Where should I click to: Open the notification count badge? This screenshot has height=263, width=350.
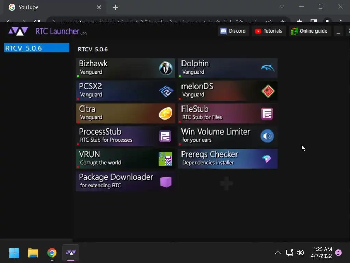(338, 253)
